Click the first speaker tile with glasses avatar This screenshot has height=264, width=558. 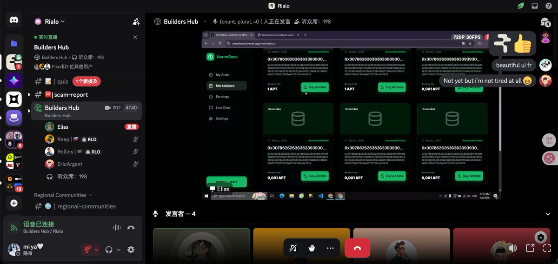click(x=202, y=246)
